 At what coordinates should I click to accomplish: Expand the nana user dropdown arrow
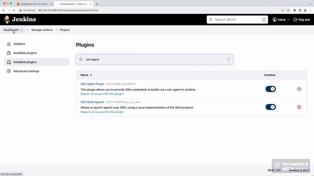pos(288,20)
